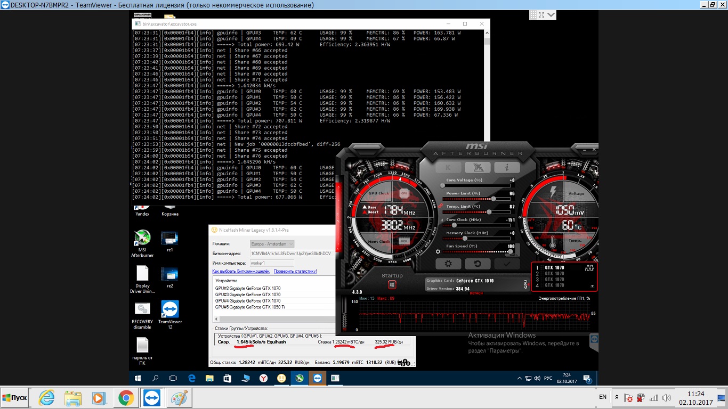
Task: Click the Power Limit slider handle
Action: [x=494, y=199]
